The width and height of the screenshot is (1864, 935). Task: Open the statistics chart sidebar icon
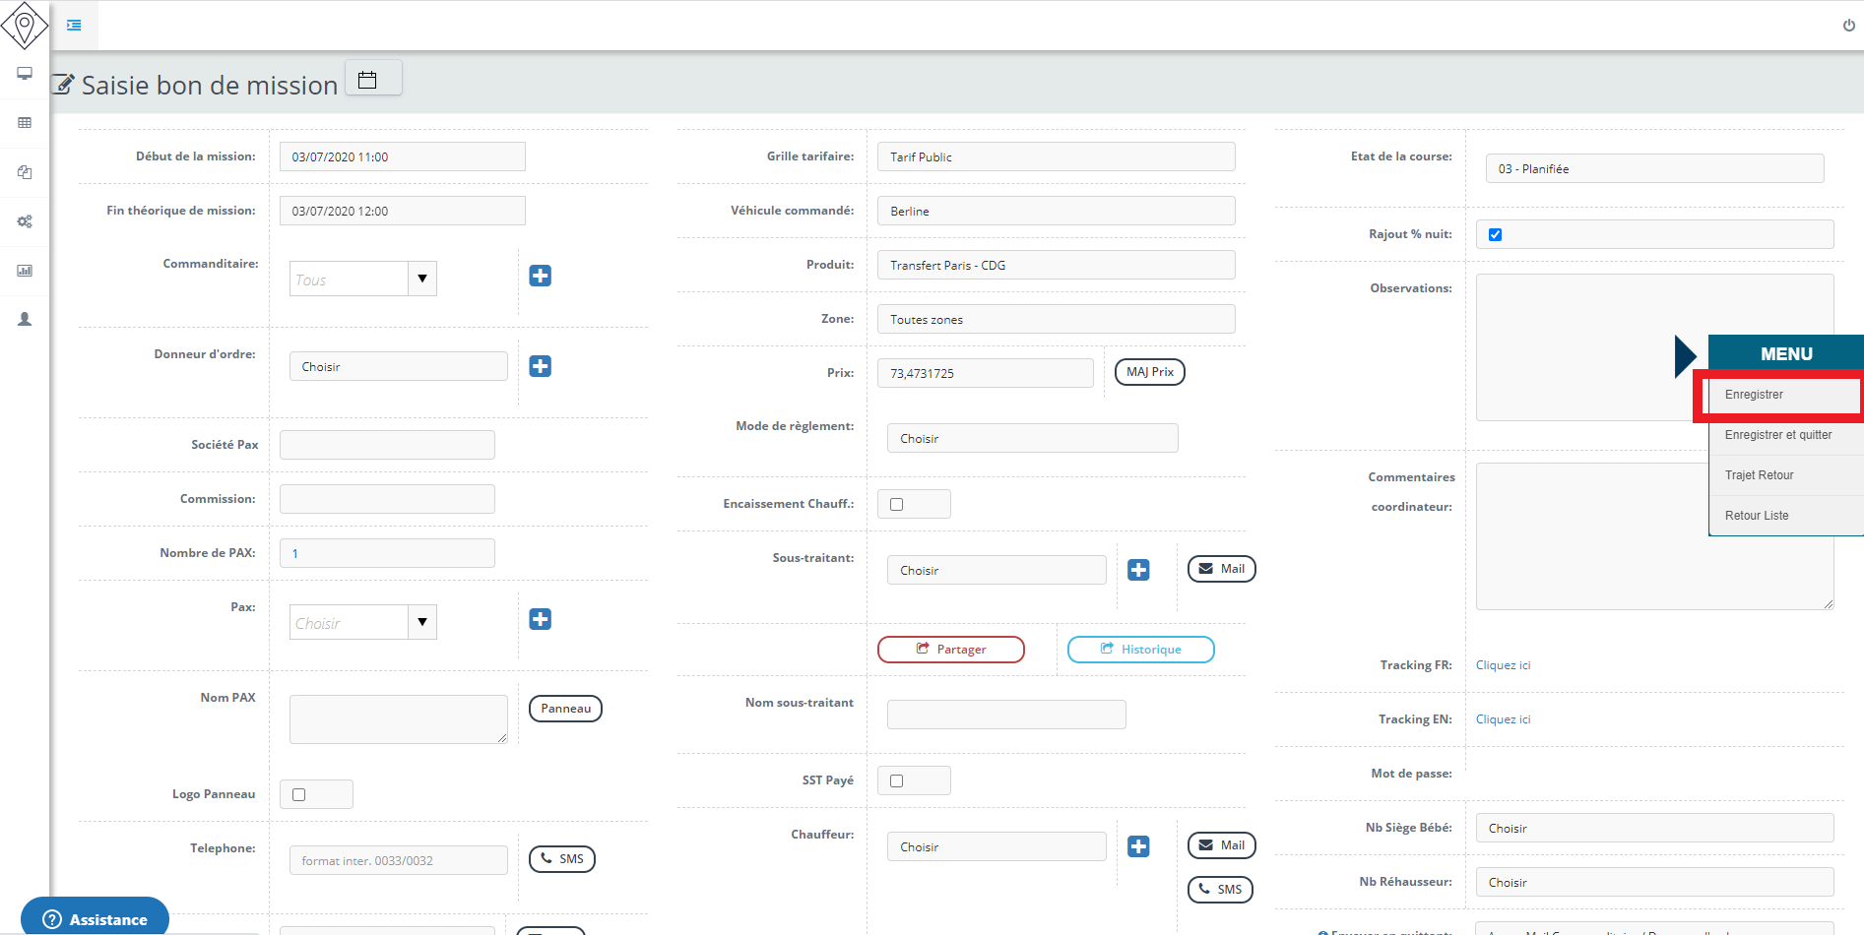click(x=25, y=271)
